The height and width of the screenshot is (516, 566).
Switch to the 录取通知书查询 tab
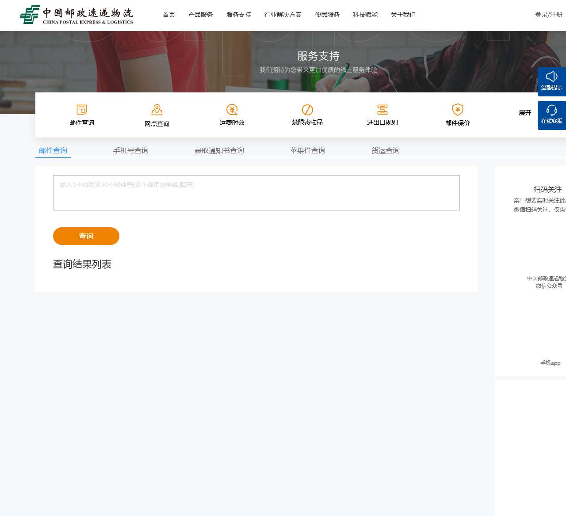pos(219,150)
